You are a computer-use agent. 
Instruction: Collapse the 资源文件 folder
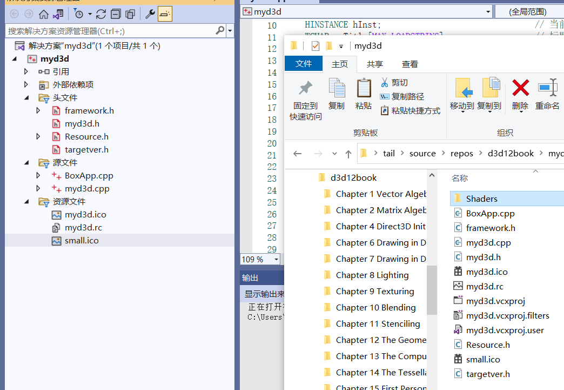click(x=26, y=201)
